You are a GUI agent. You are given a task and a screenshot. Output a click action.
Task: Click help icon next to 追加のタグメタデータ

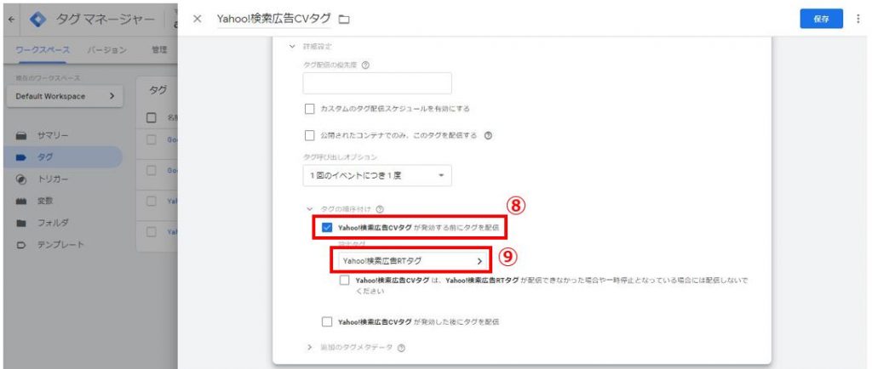click(x=402, y=348)
